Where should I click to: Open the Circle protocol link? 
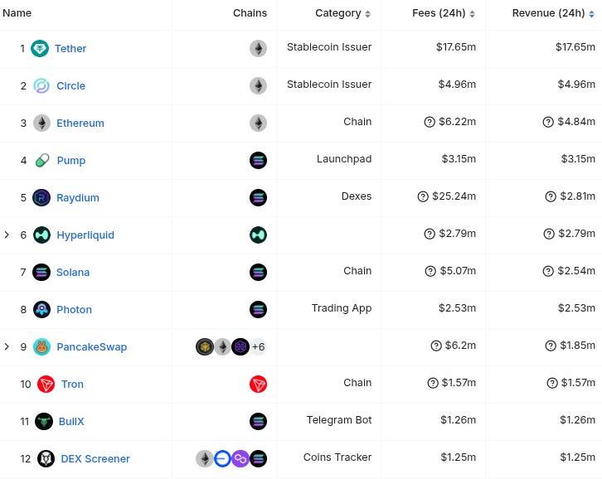click(x=71, y=85)
